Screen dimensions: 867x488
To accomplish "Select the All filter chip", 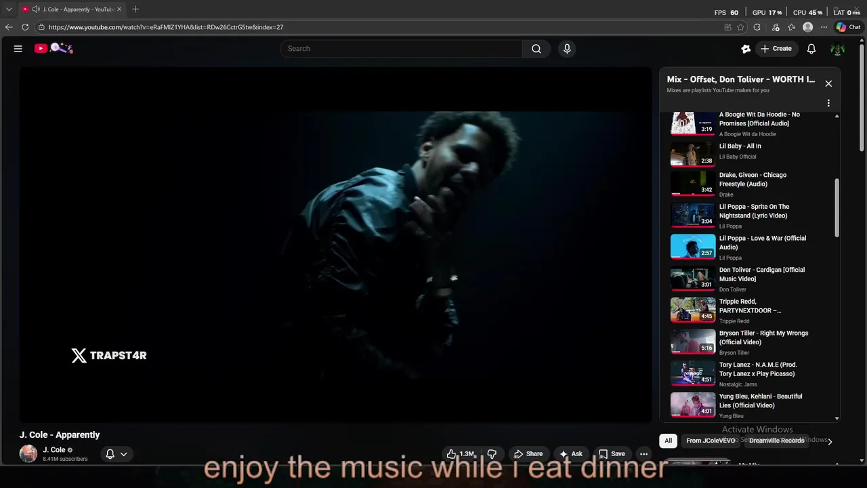I will point(668,441).
